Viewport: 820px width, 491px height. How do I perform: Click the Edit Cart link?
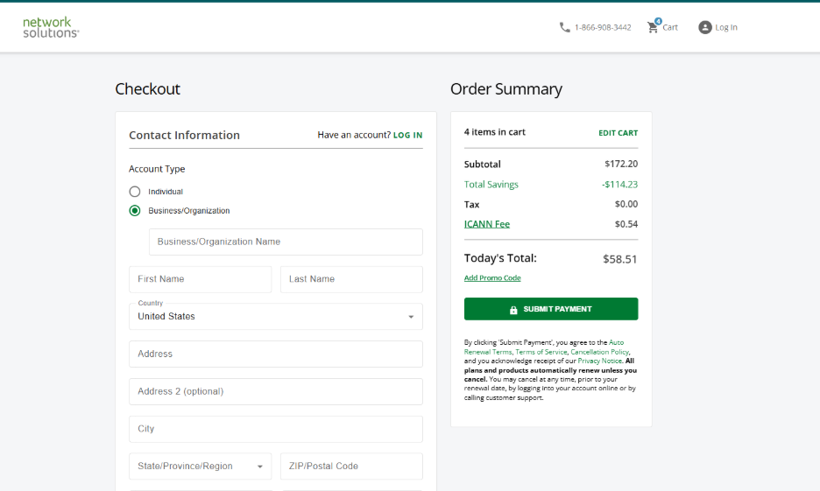[x=618, y=133]
